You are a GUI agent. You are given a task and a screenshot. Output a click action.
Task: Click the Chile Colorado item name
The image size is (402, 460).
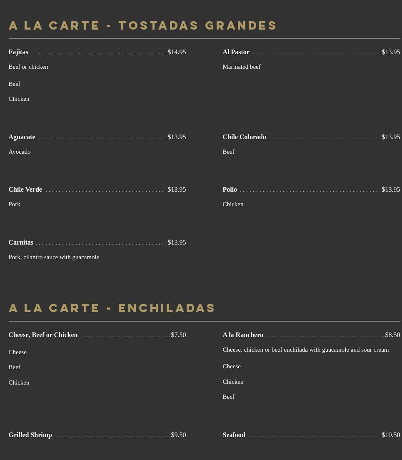tap(244, 137)
